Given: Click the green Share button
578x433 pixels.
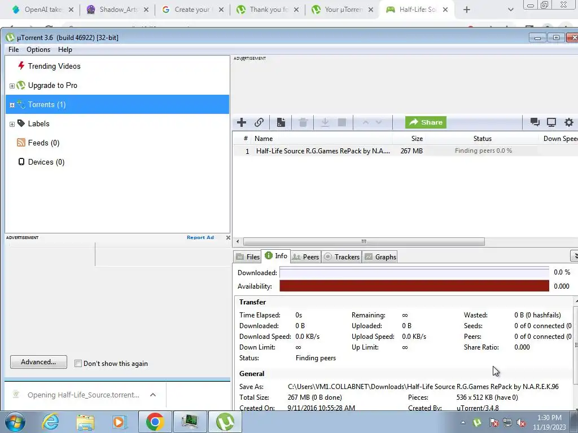Looking at the screenshot, I should click(426, 122).
